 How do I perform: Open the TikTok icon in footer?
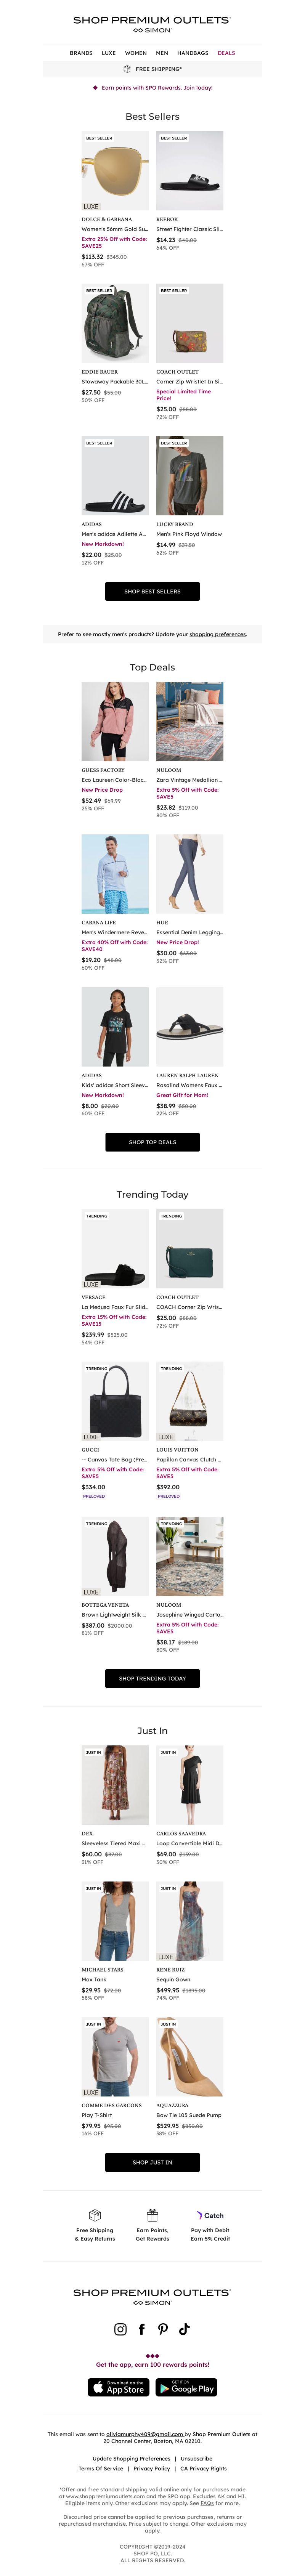pyautogui.click(x=184, y=2329)
